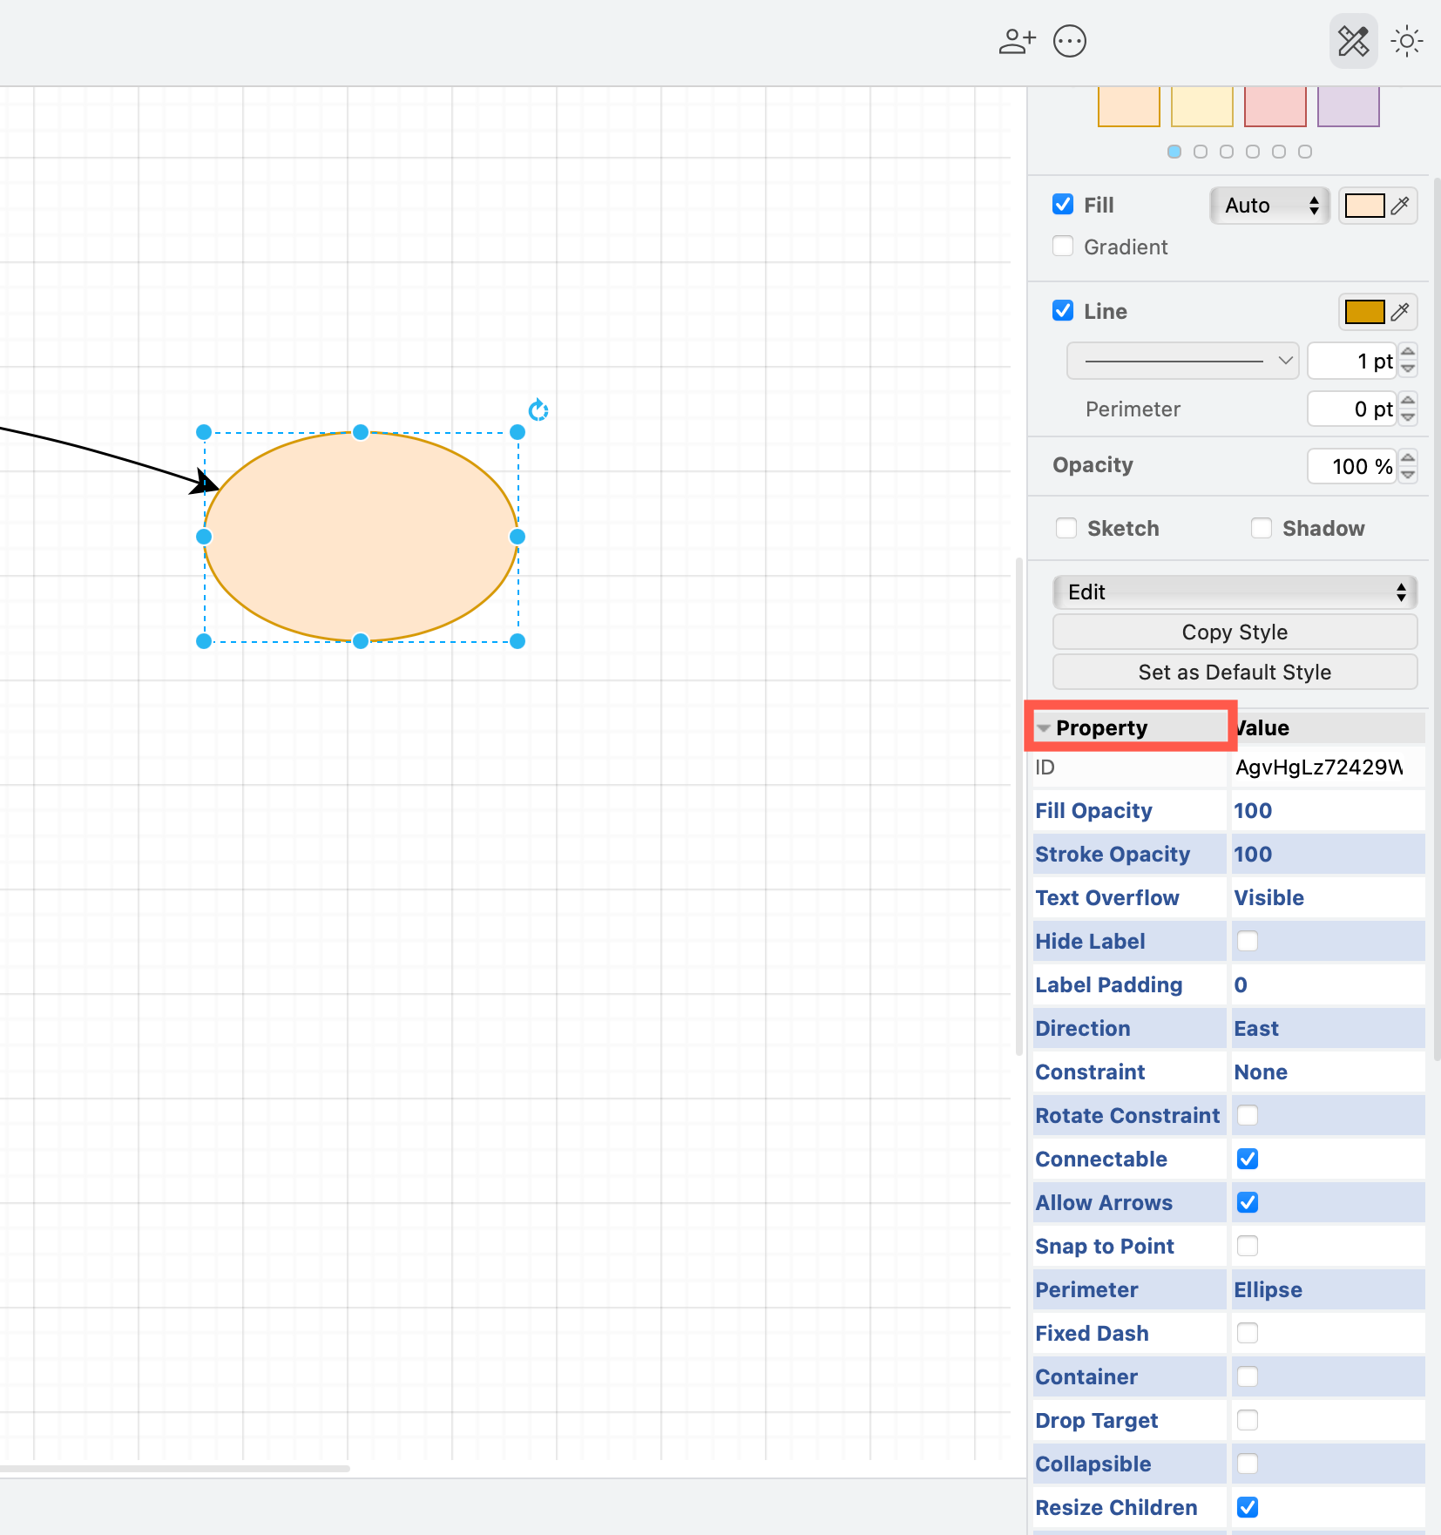Viewport: 1441px width, 1535px height.
Task: Pick line color with the eyedropper
Action: pyautogui.click(x=1400, y=311)
